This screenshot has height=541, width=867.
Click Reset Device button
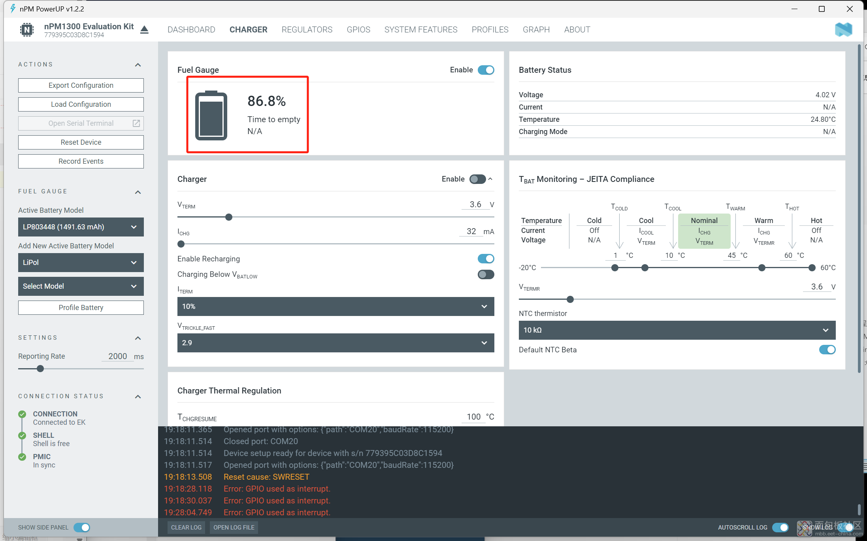tap(81, 142)
